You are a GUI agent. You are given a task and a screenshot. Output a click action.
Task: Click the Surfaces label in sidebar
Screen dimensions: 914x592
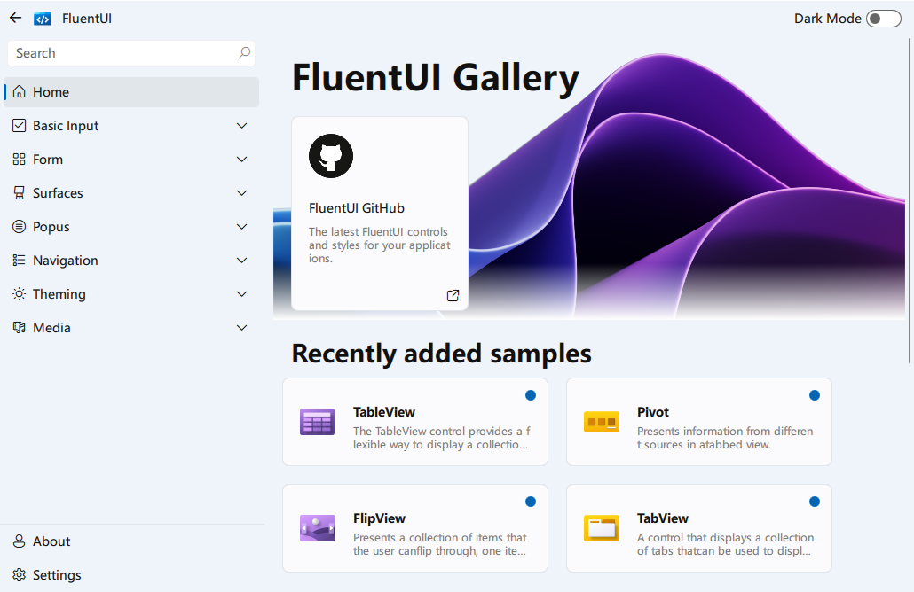coord(58,192)
